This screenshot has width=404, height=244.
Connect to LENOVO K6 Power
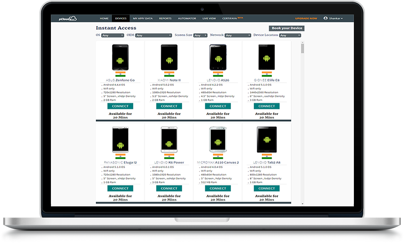(x=169, y=188)
